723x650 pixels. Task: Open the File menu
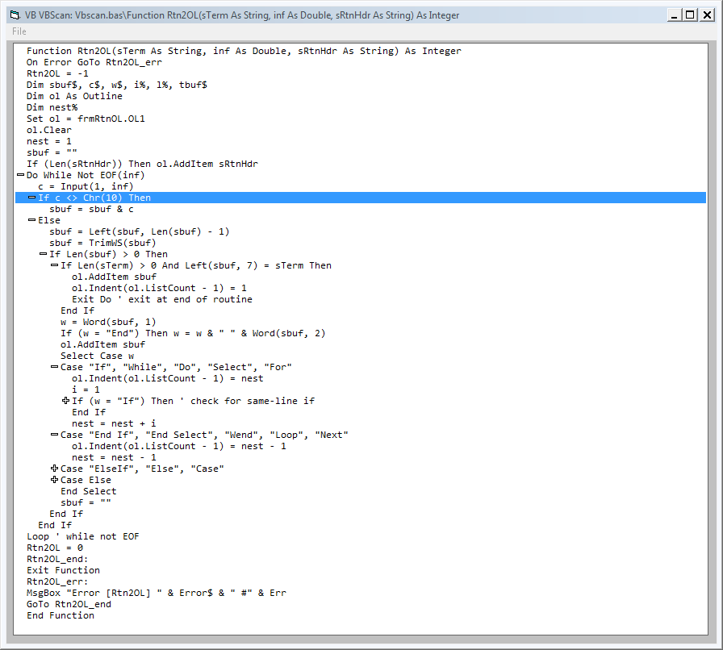coord(19,31)
